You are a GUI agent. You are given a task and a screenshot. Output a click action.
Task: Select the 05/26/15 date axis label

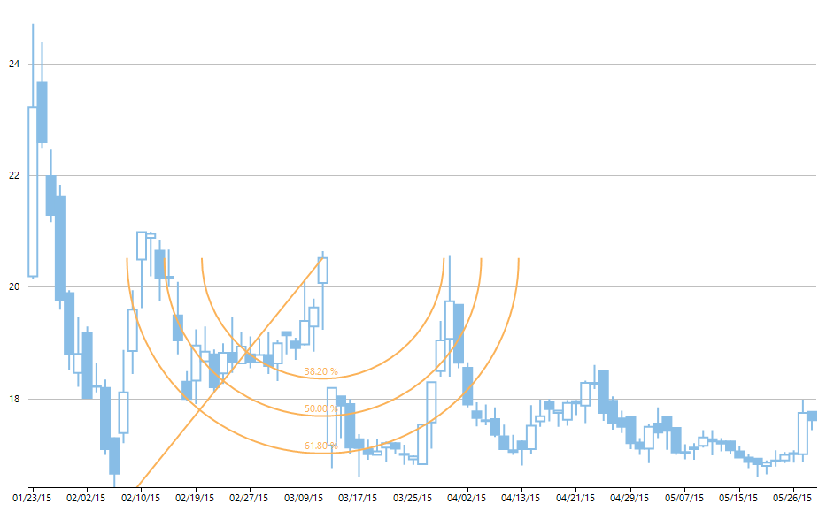(x=792, y=499)
